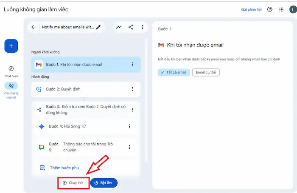Click the Chạy thử button
Screen dimensions: 297x193
click(x=73, y=183)
